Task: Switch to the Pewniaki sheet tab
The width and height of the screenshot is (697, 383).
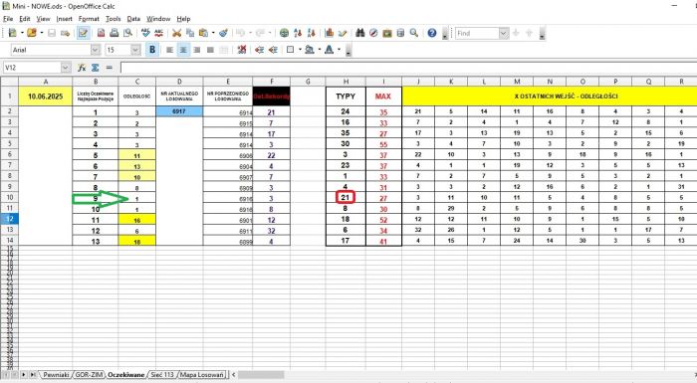Action: point(56,375)
